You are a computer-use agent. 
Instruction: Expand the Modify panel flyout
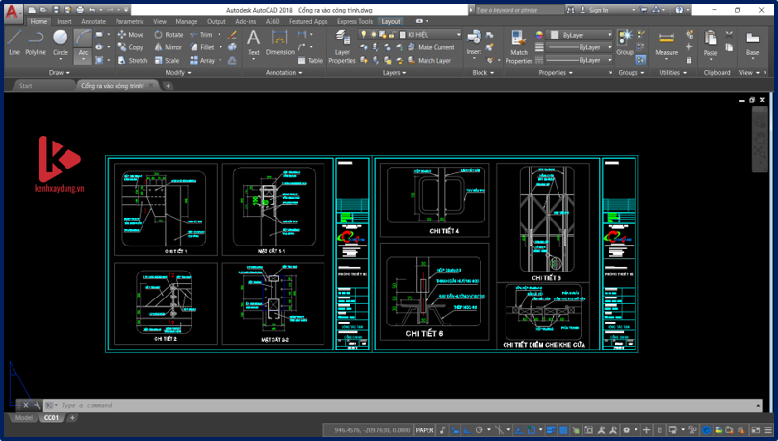pyautogui.click(x=177, y=73)
